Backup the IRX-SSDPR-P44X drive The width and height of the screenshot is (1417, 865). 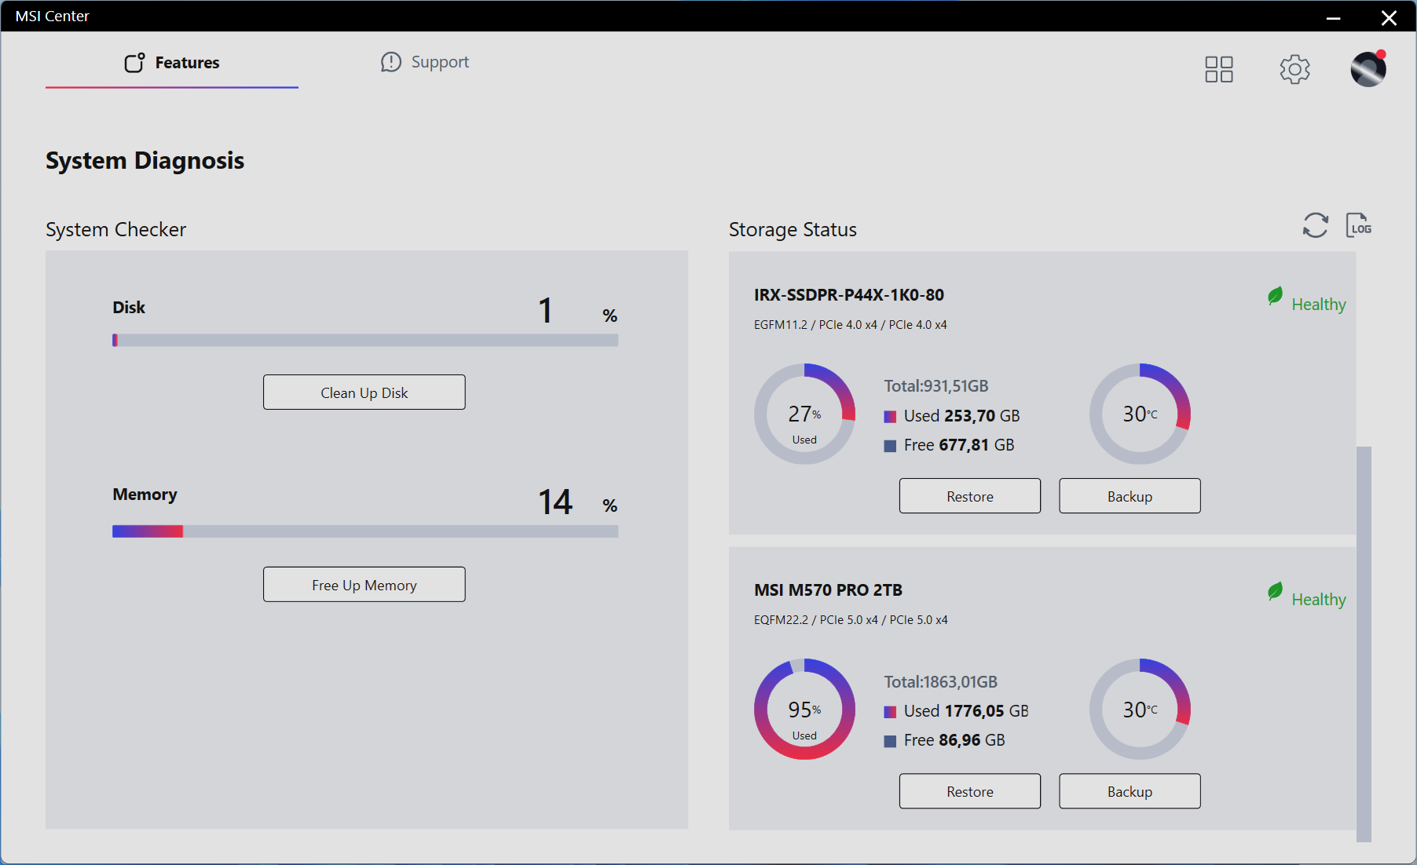[1129, 496]
